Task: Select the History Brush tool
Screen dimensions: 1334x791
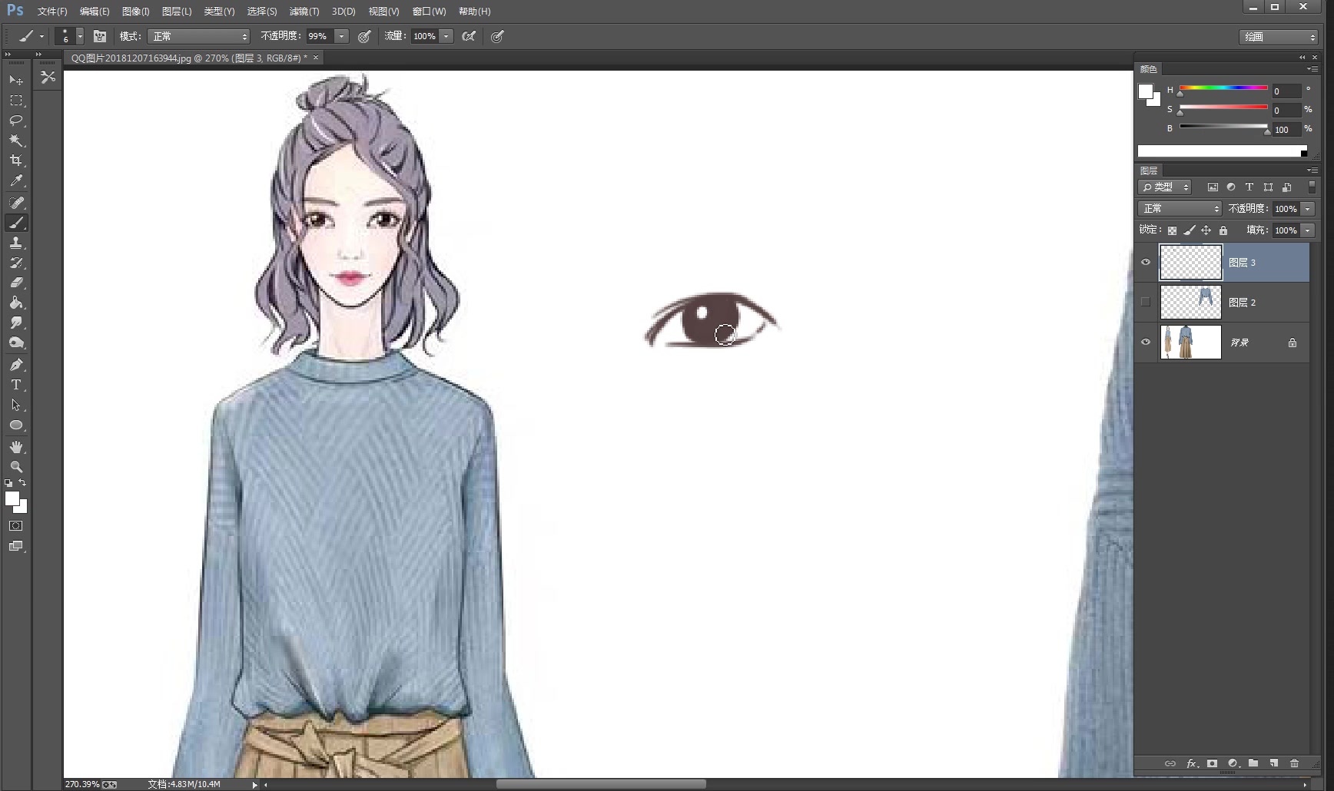Action: [x=15, y=263]
